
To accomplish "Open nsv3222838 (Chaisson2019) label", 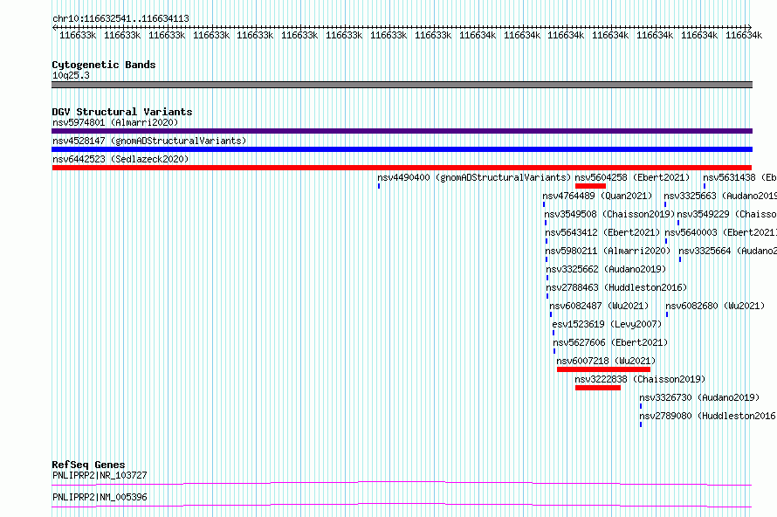I will tap(640, 379).
